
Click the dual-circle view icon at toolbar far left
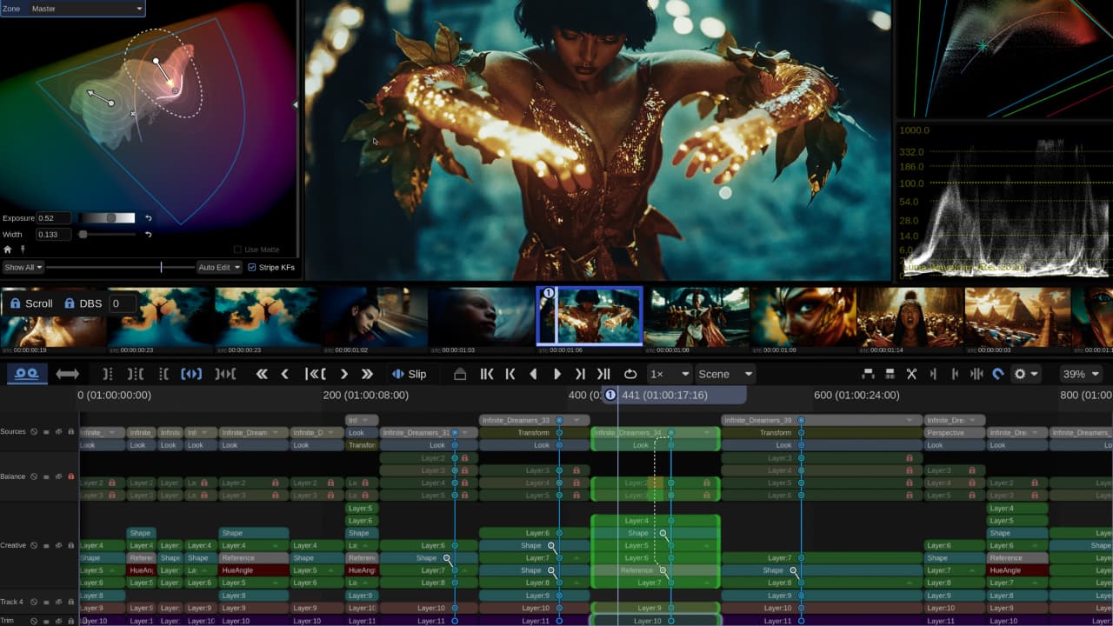point(26,374)
